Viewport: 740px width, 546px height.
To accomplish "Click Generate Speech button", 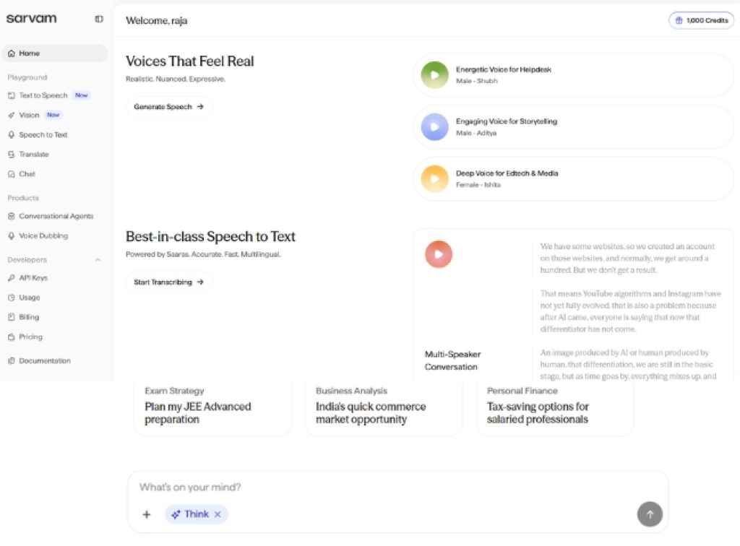I will click(169, 107).
